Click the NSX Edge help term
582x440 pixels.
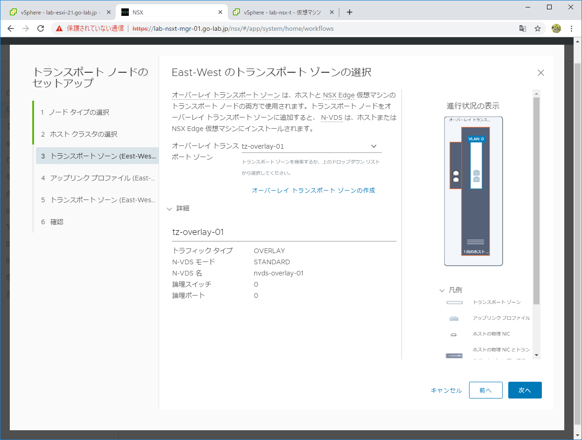[339, 95]
